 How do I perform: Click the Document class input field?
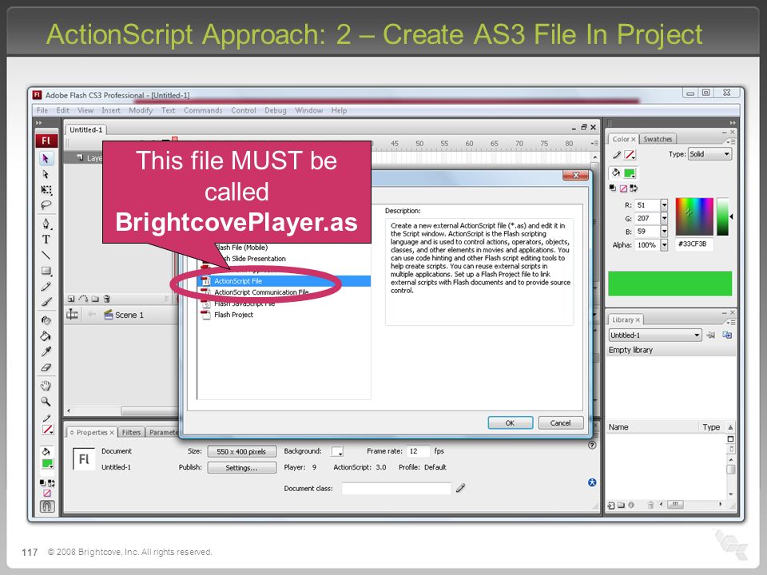[x=396, y=488]
